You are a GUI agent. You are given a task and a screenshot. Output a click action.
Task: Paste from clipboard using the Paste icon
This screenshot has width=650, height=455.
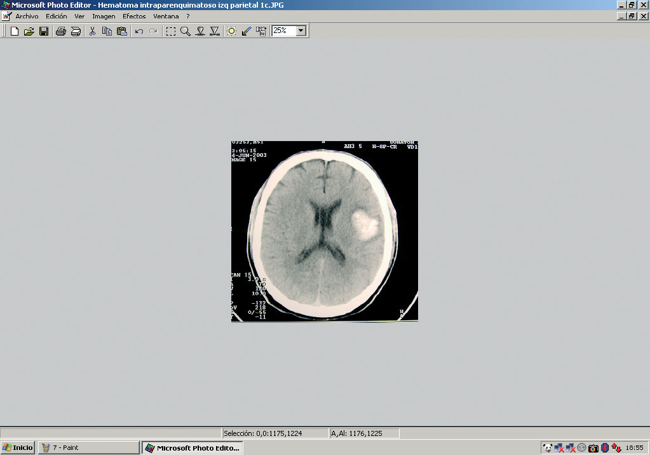click(x=121, y=31)
